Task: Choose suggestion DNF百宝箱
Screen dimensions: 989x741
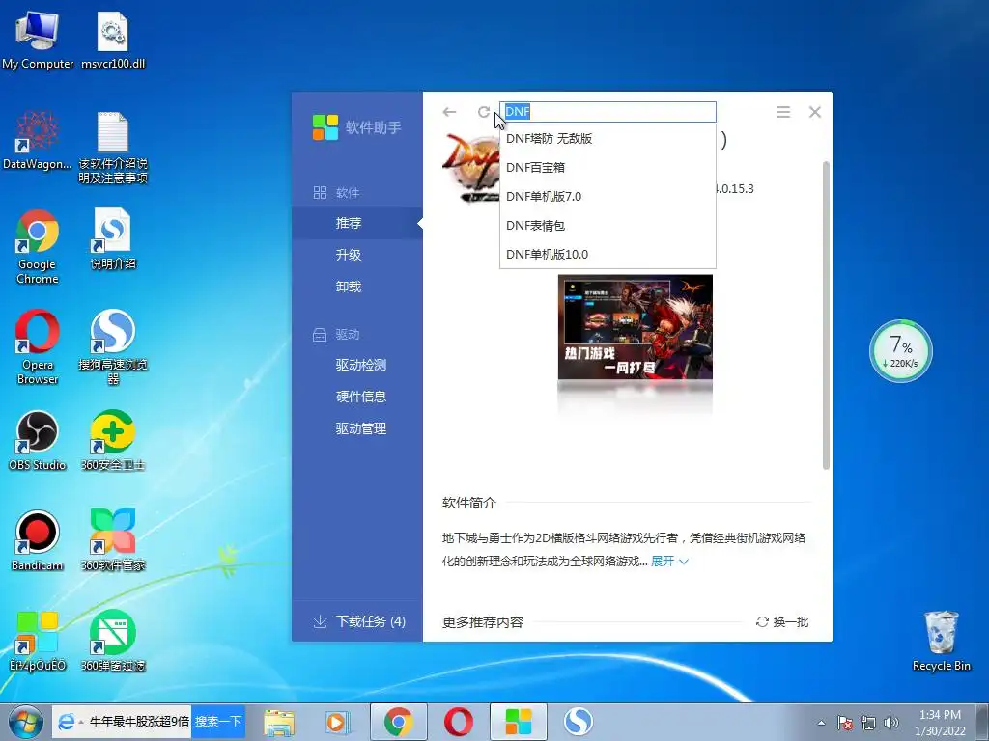Action: coord(608,168)
